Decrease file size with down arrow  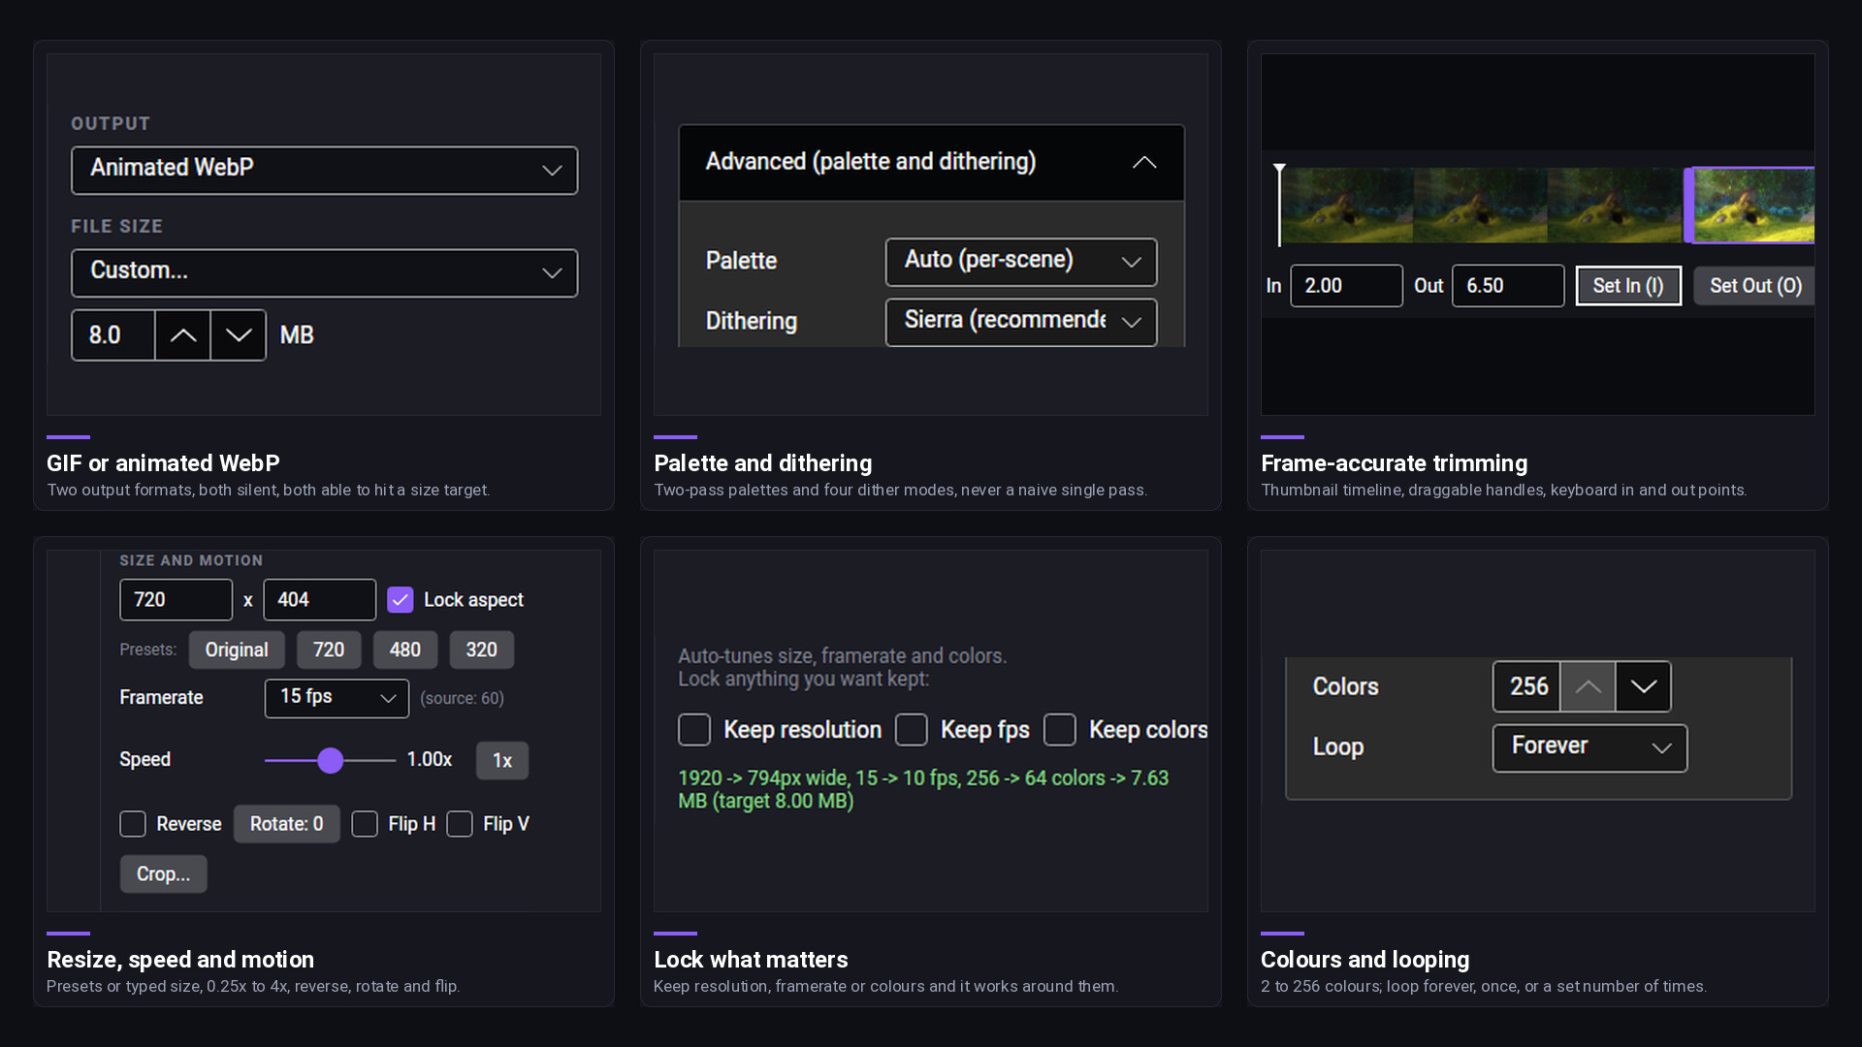tap(239, 335)
